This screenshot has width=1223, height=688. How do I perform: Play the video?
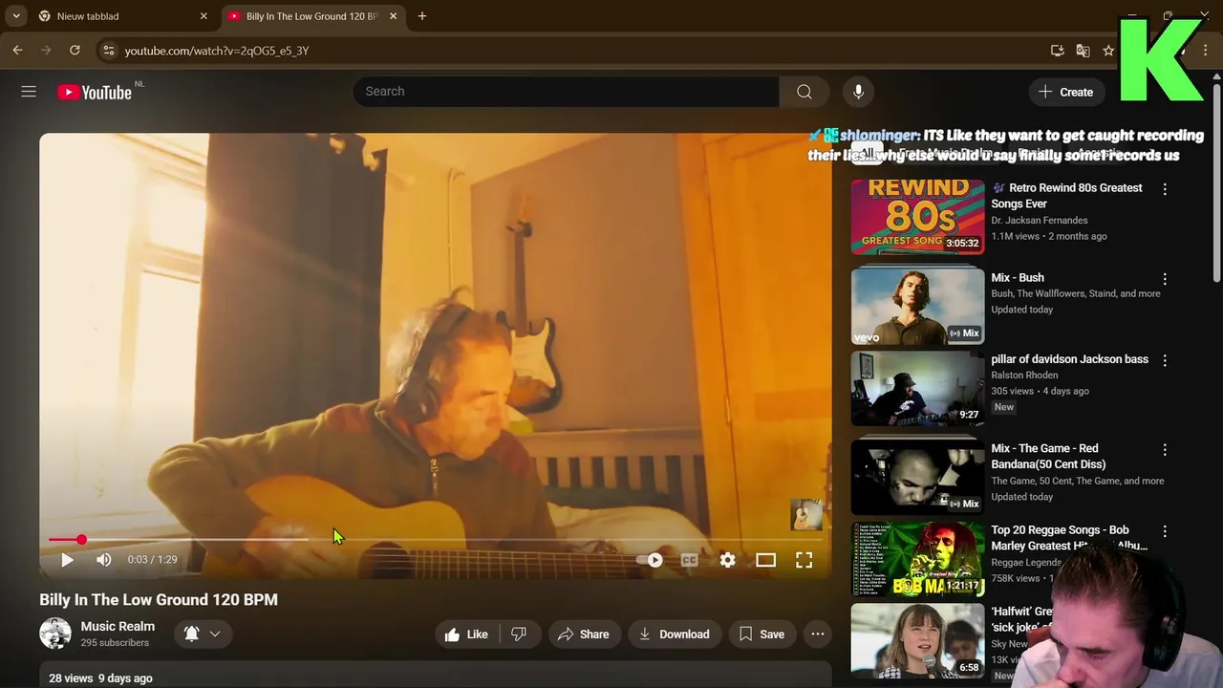coord(67,560)
